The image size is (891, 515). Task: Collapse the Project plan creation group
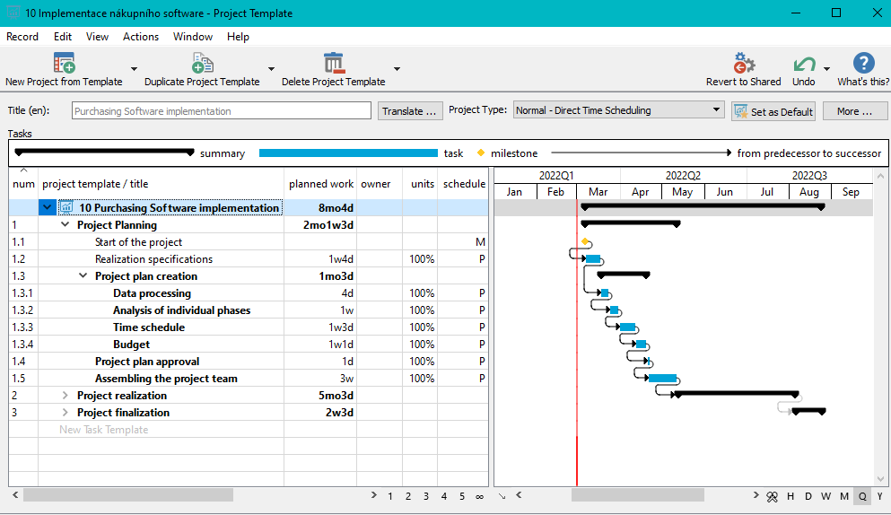[83, 276]
